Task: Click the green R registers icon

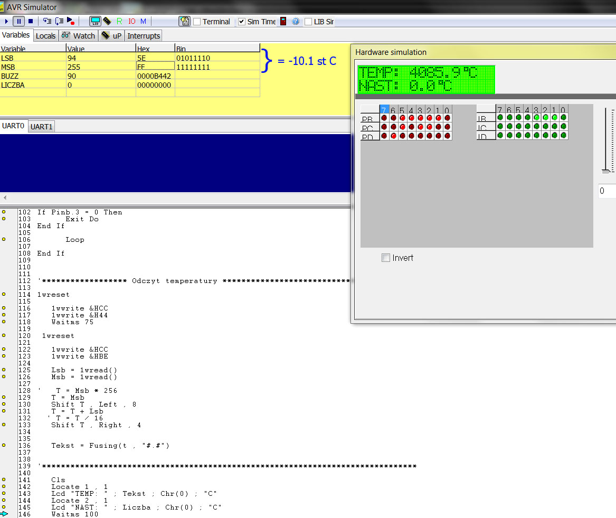Action: (x=119, y=21)
